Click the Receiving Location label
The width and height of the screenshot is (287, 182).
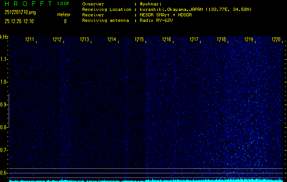click(x=107, y=10)
